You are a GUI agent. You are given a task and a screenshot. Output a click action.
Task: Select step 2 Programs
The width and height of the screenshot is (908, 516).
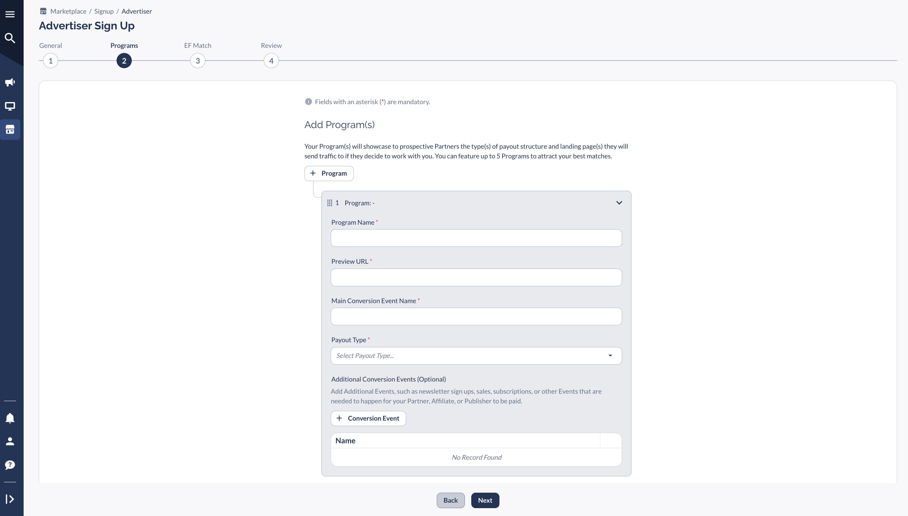[x=124, y=61]
